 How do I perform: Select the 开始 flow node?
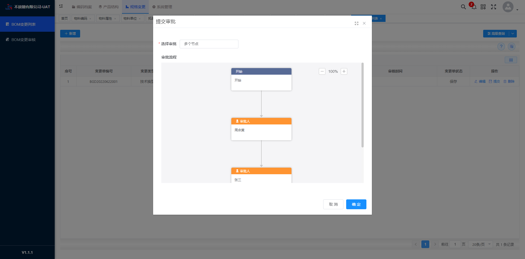[x=261, y=79]
